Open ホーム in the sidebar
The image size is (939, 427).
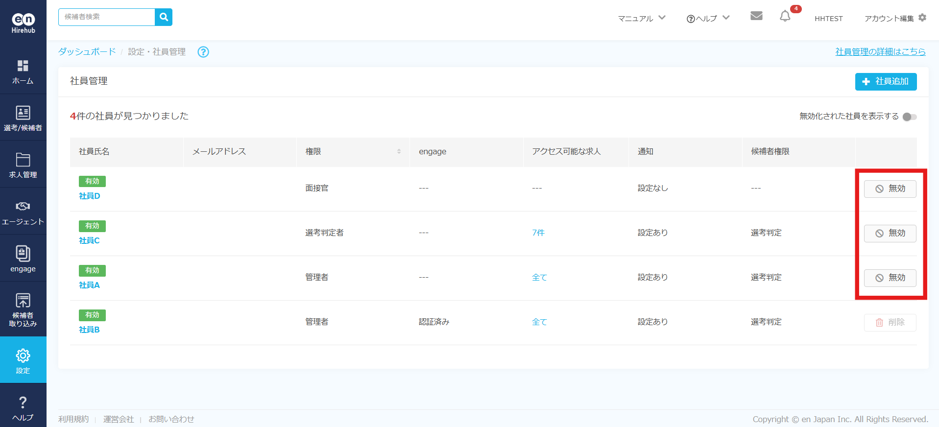23,71
